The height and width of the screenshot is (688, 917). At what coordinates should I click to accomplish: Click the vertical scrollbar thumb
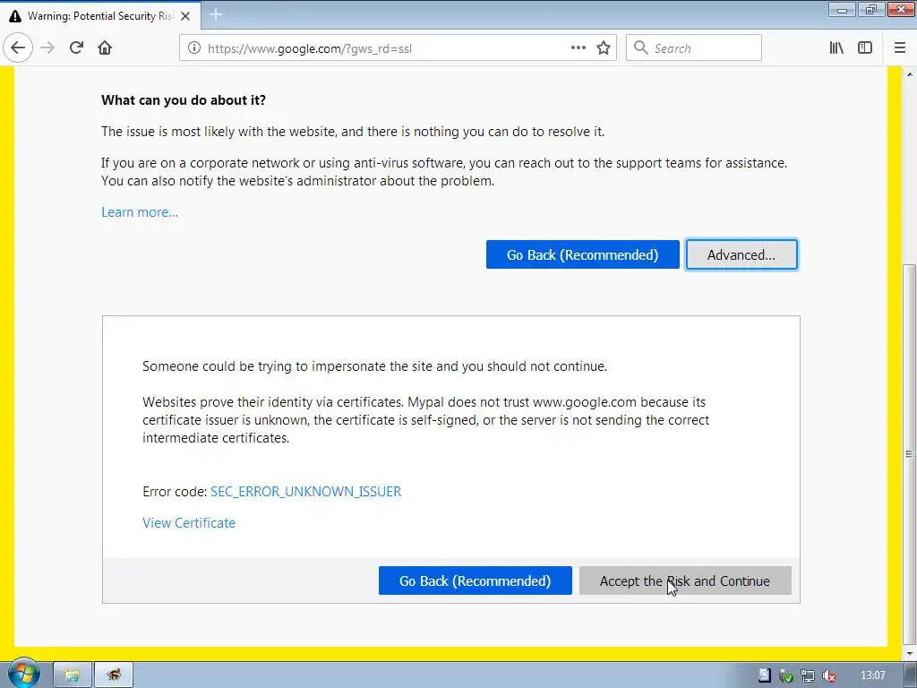910,453
